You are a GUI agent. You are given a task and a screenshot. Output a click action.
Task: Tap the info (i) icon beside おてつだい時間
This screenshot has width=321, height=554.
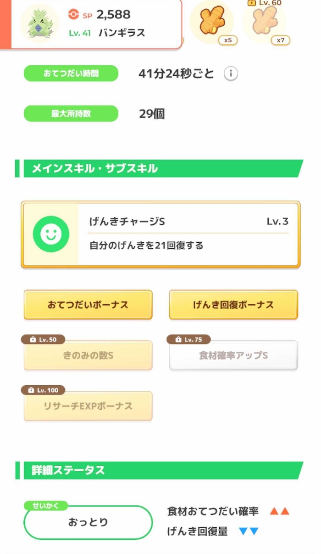click(231, 73)
